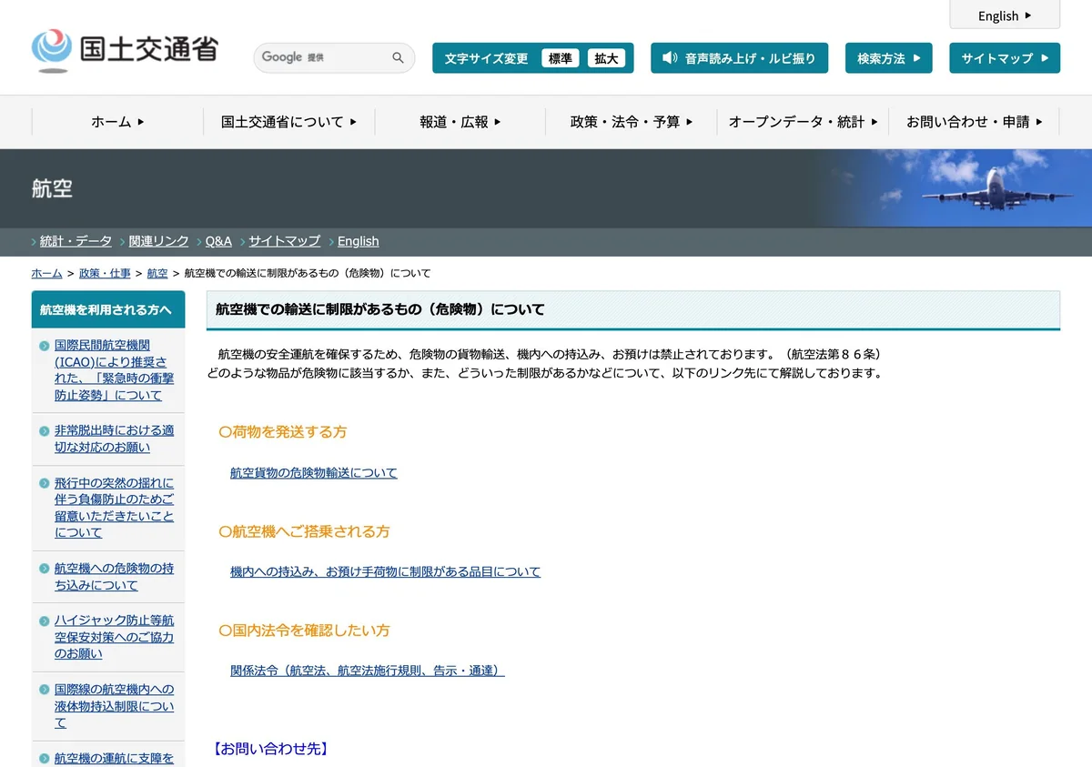Expand the 国土交通省について menu
Image resolution: width=1092 pixels, height=767 pixels.
coord(289,122)
